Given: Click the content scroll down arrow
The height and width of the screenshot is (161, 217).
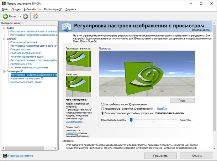Looking at the screenshot, I should pos(215,148).
